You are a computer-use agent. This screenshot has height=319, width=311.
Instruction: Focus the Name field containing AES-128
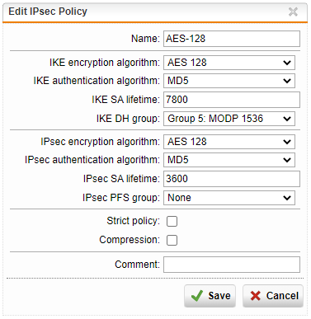(x=232, y=39)
